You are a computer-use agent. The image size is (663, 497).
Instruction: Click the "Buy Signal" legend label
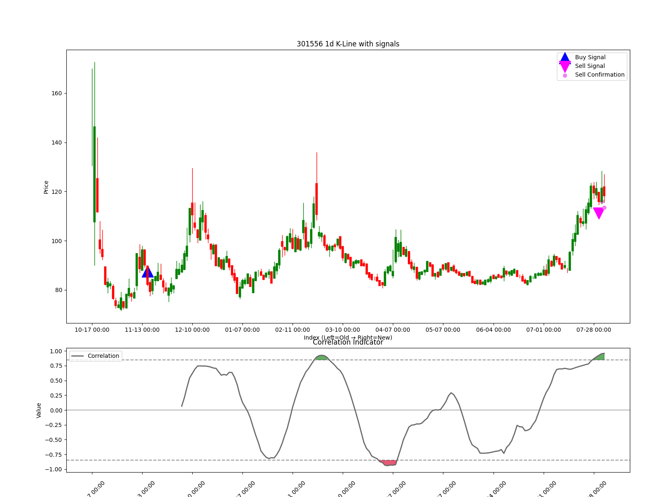click(590, 57)
